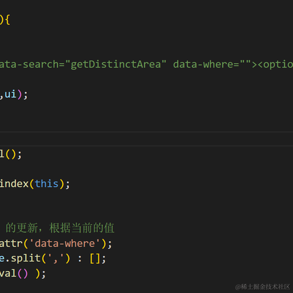Image resolution: width=293 pixels, height=293 pixels.
Task: Click the 'ui' parameter in code
Action: coord(10,95)
